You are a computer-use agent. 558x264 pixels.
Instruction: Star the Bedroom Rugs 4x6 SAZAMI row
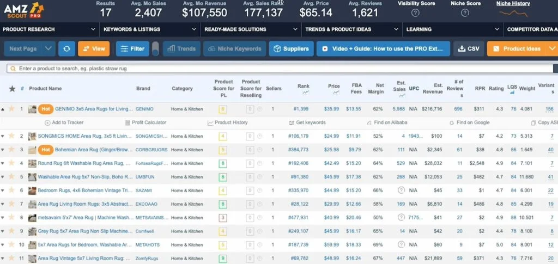11,190
